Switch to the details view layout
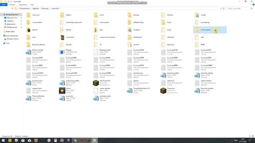 pyautogui.click(x=250, y=136)
